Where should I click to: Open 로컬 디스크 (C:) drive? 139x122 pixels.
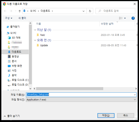[18, 80]
